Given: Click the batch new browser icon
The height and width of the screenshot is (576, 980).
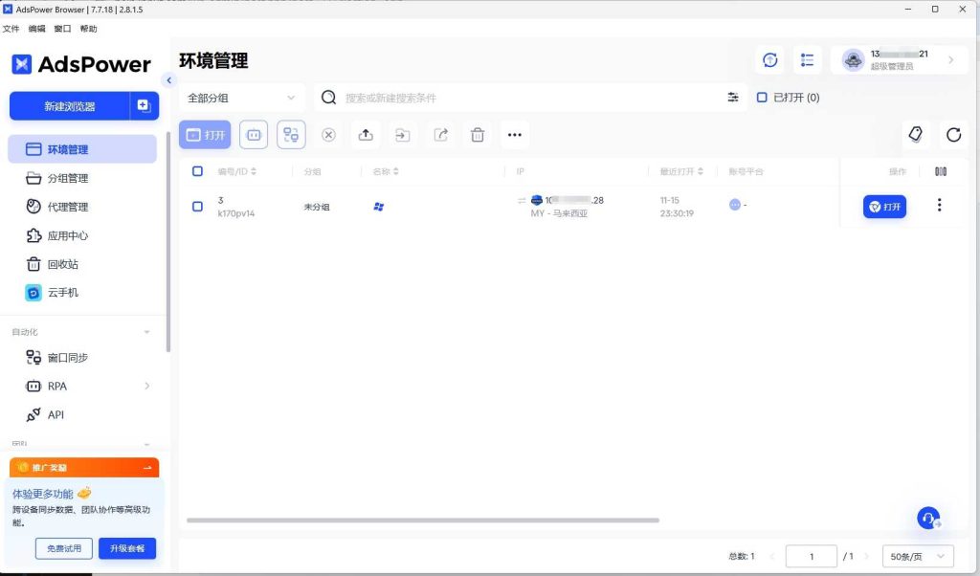Looking at the screenshot, I should (x=144, y=106).
